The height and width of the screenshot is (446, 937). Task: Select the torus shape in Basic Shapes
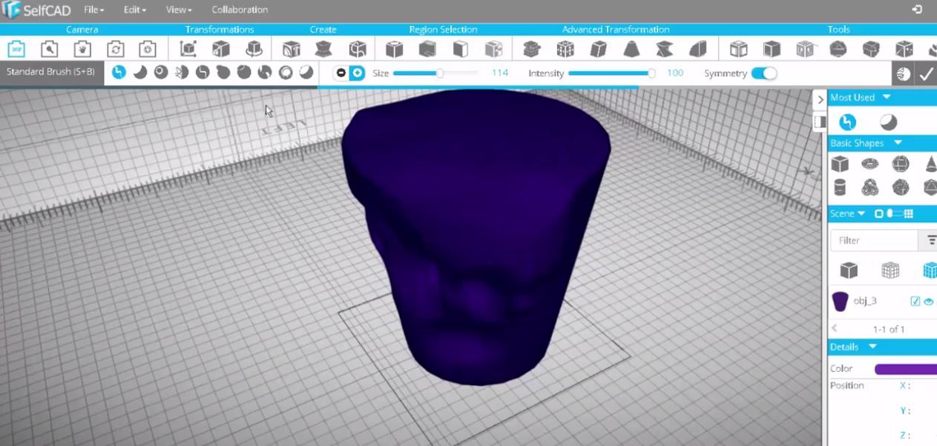click(x=869, y=164)
